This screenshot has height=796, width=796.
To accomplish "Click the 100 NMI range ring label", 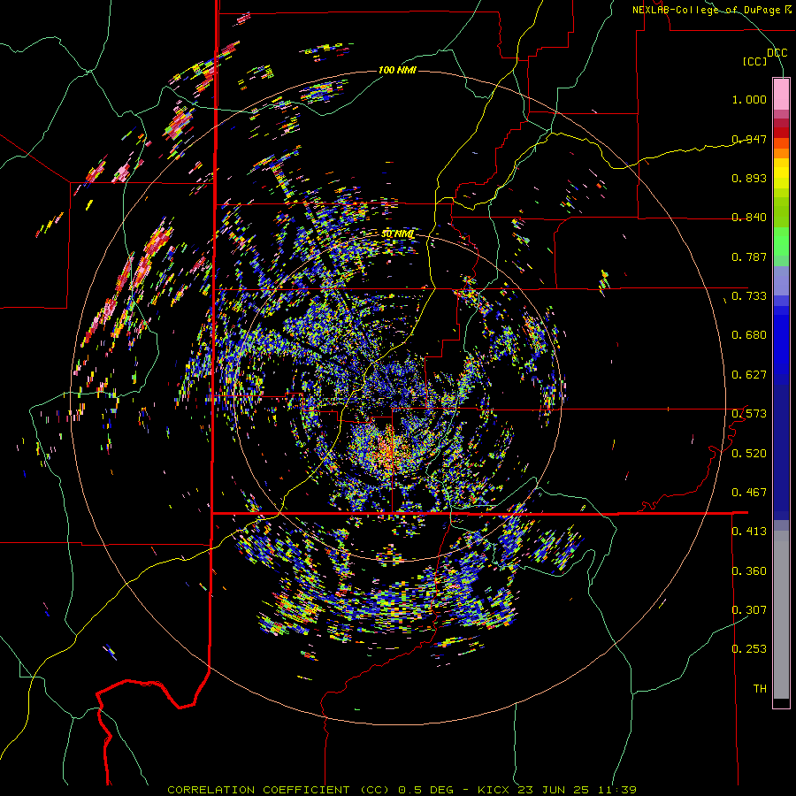I will click(x=397, y=70).
